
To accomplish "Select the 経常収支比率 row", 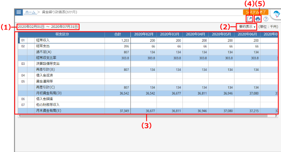I will [x=148, y=58].
